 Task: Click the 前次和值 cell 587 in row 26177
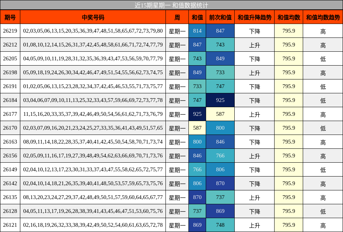pos(220,114)
